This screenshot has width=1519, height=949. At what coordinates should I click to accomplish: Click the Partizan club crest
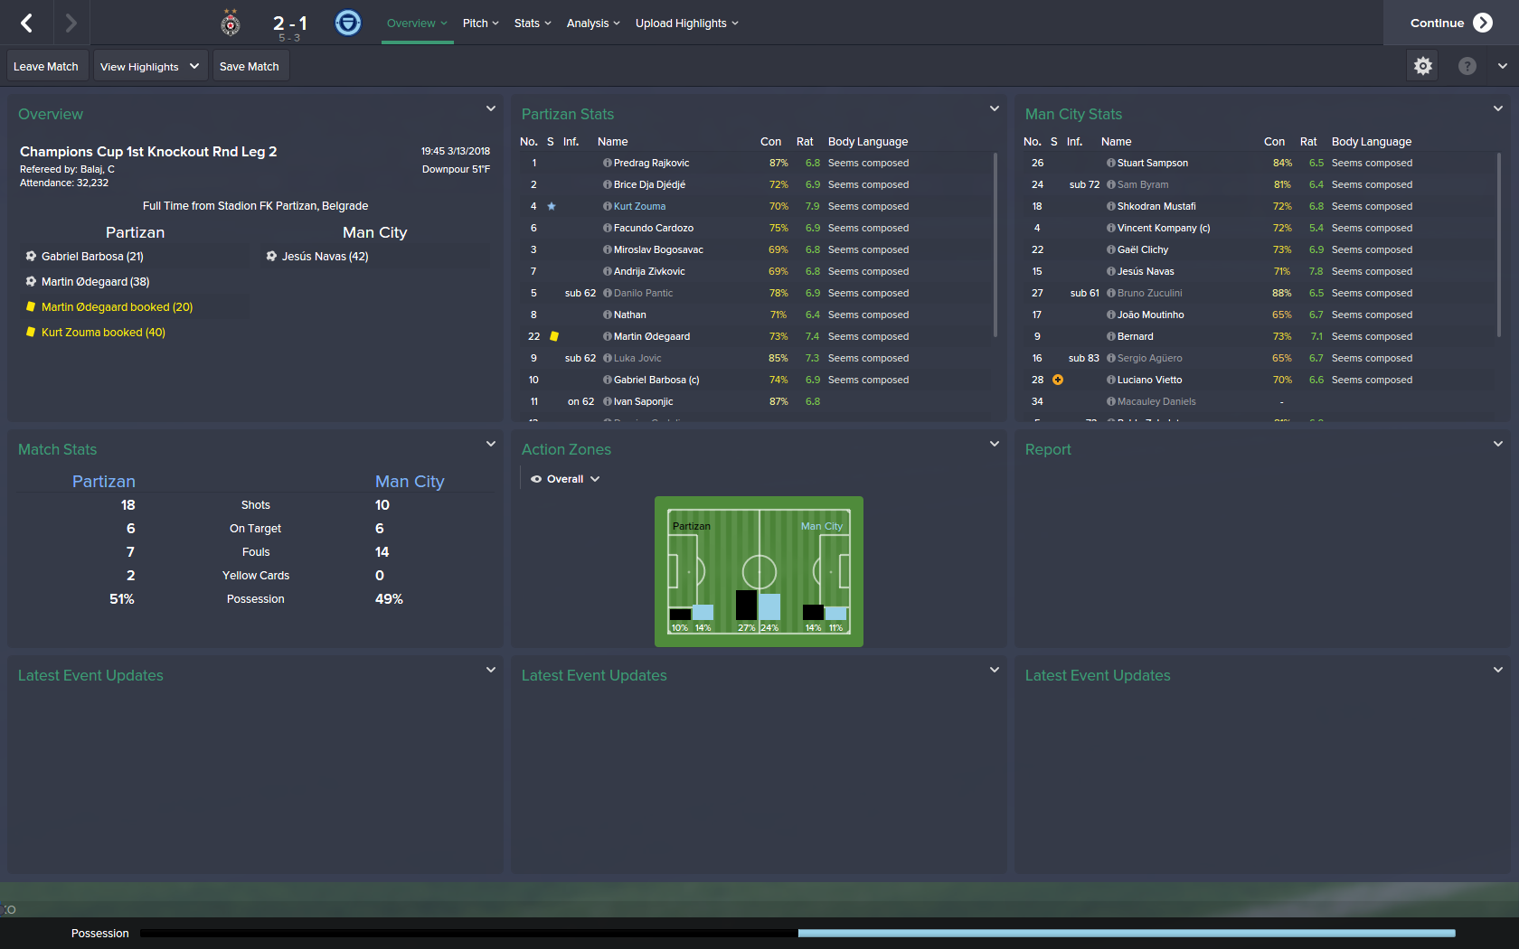click(231, 23)
